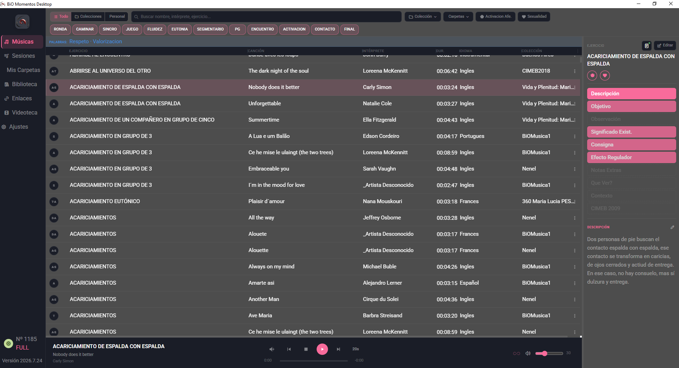Click the 20s skip button
The width and height of the screenshot is (679, 368).
356,349
